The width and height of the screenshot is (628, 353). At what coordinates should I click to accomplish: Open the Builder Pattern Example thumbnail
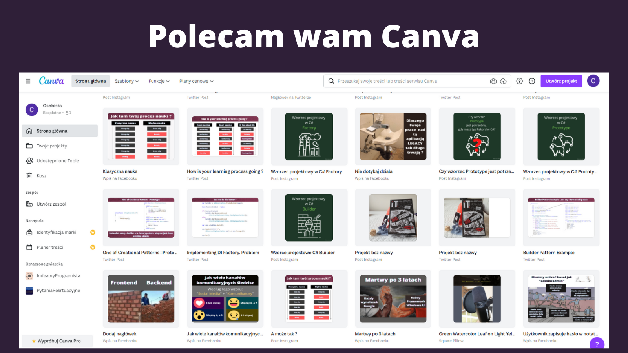click(x=561, y=218)
